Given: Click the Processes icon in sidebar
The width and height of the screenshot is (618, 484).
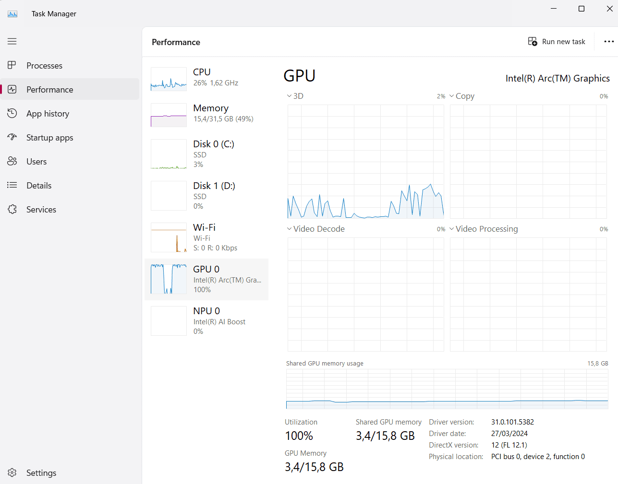Looking at the screenshot, I should [x=12, y=65].
